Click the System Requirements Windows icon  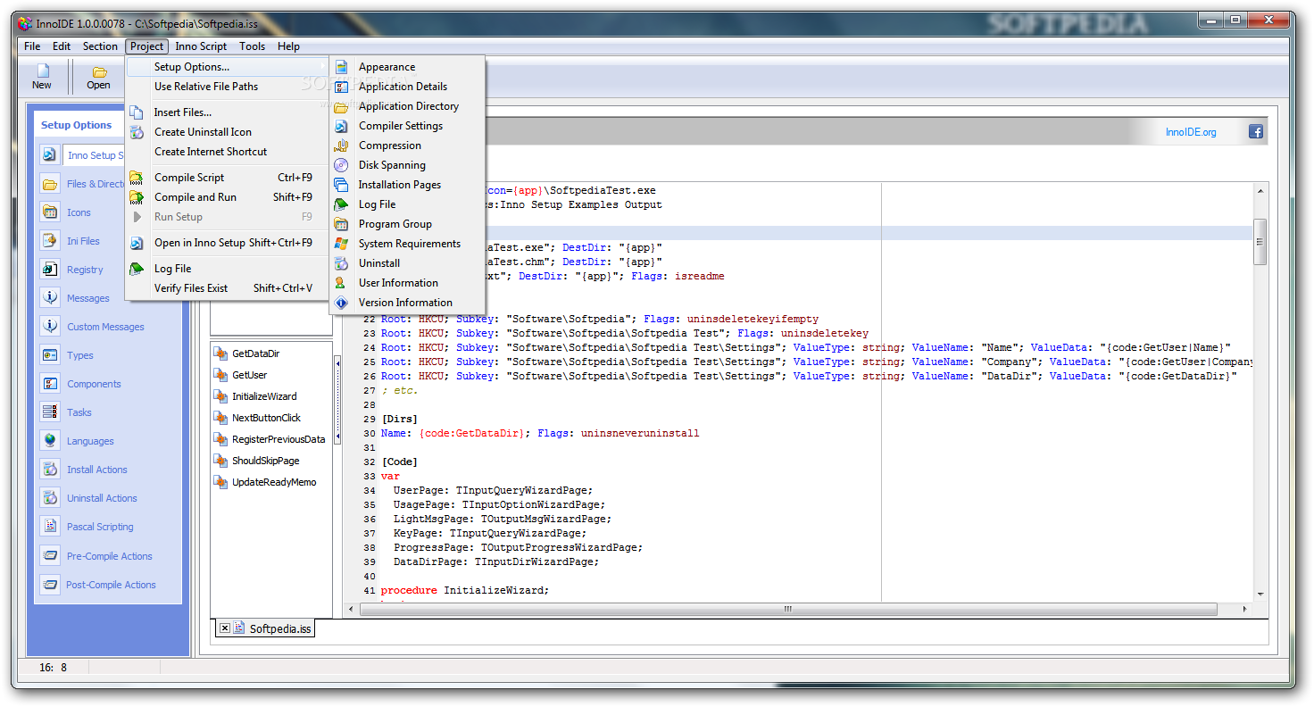click(341, 244)
